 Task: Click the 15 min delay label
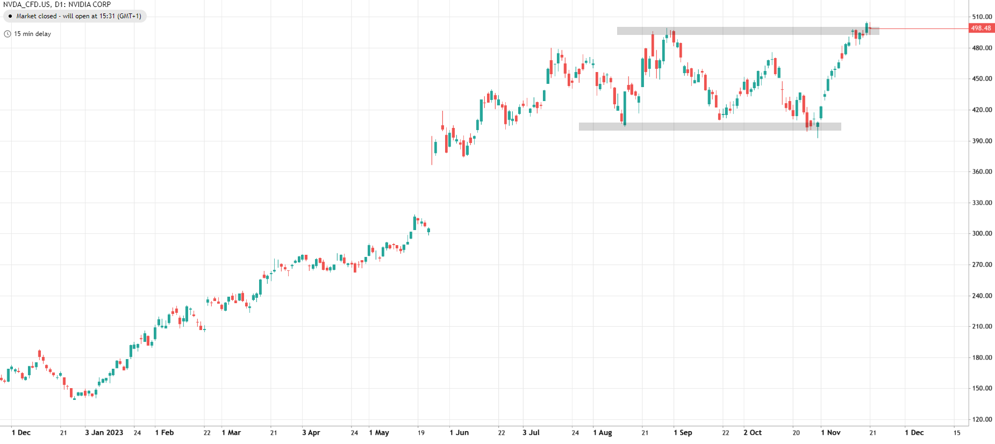click(x=32, y=34)
